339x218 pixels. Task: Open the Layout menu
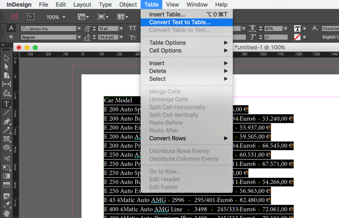tap(82, 5)
